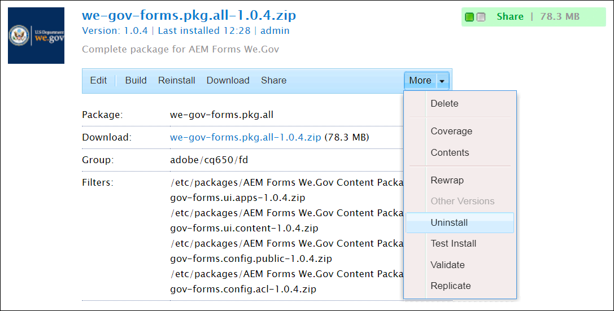The image size is (614, 311).
Task: Select Replicate from the More menu
Action: click(x=460, y=286)
